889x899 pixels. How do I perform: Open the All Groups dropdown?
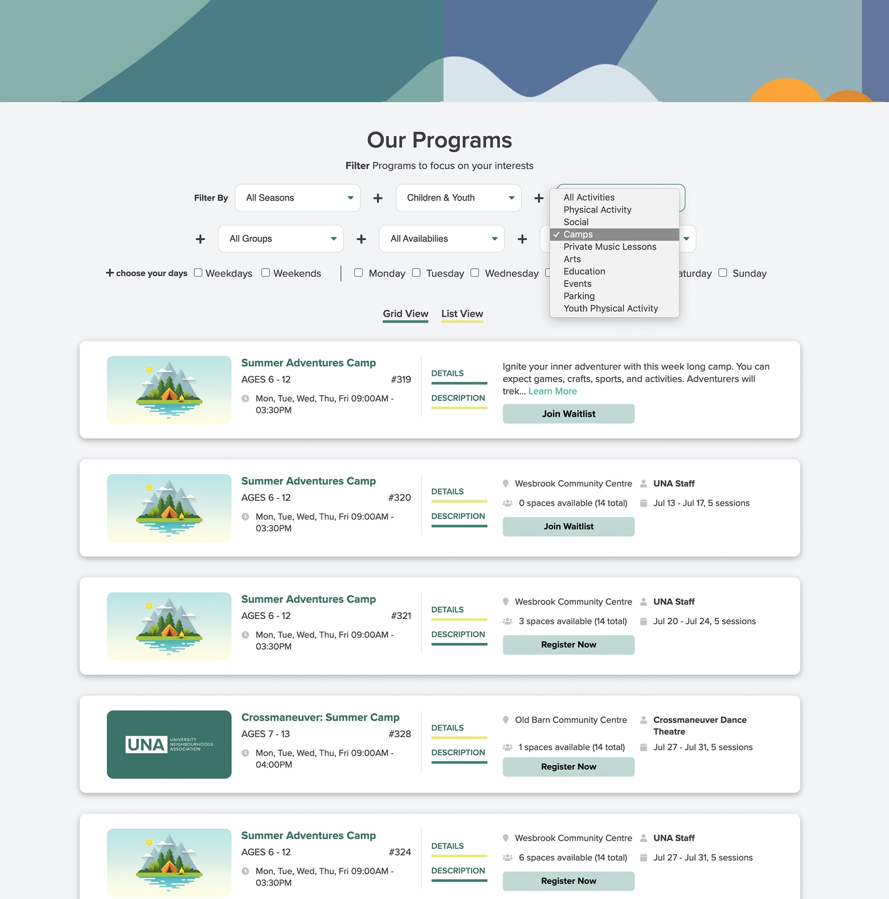pos(281,239)
